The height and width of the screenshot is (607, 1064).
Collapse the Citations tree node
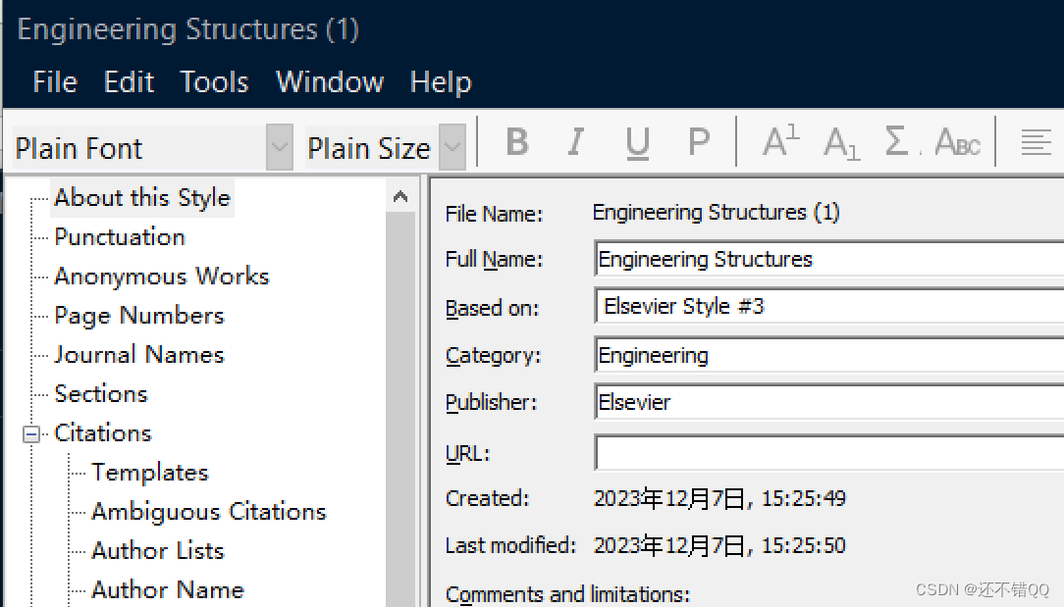(31, 434)
